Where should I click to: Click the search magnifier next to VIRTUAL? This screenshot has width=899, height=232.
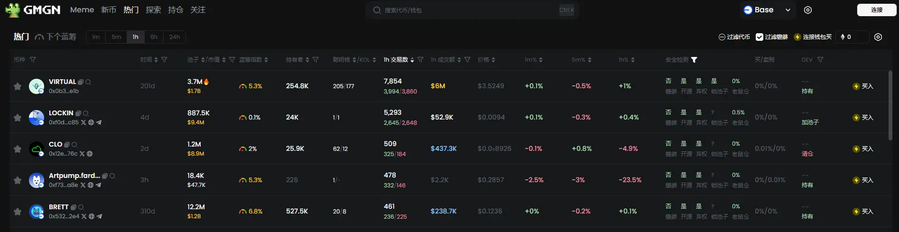tap(88, 82)
